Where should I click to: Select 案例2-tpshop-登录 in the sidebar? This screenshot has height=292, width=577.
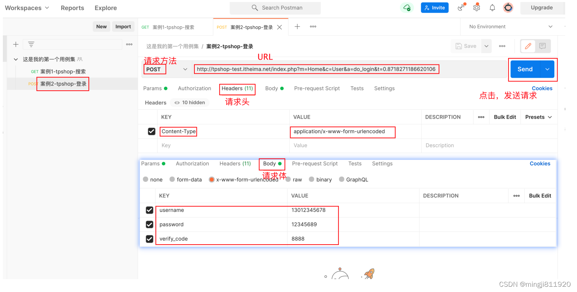pyautogui.click(x=63, y=84)
